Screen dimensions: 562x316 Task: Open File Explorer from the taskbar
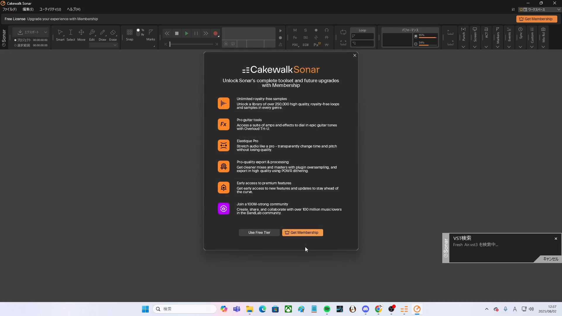coord(250,309)
